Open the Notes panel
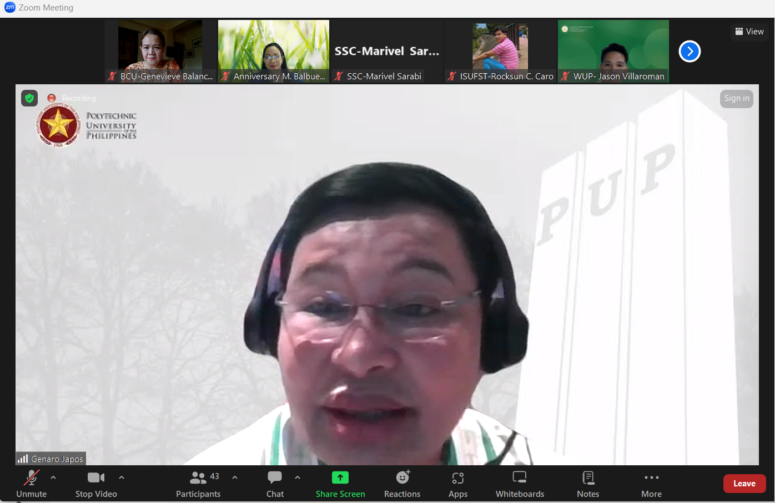 click(588, 483)
